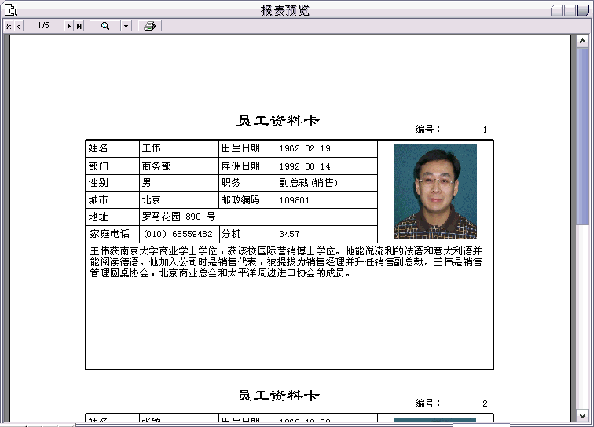
Task: Click the 分机 label
Action: point(231,234)
